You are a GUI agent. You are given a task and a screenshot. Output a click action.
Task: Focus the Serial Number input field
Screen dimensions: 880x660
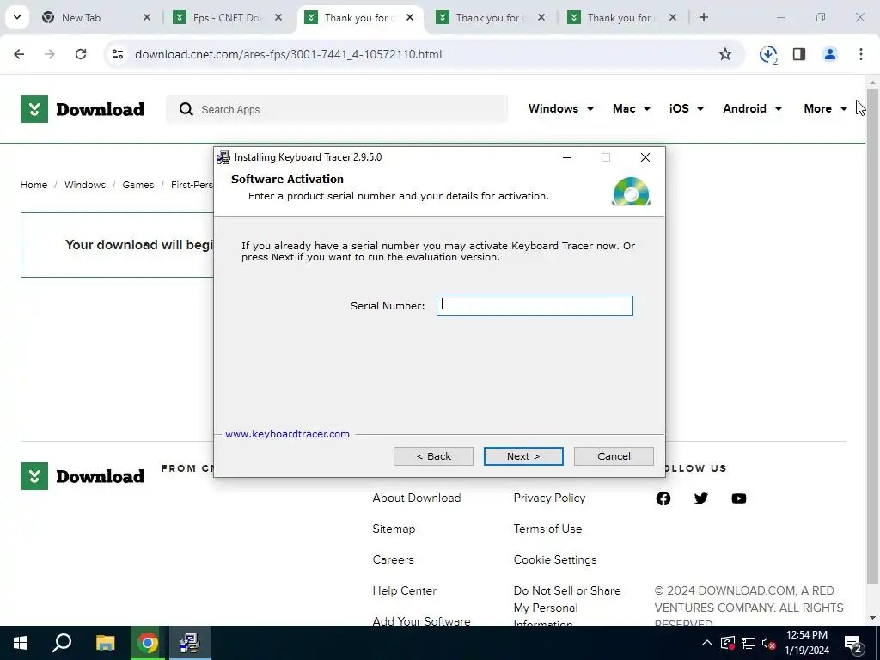point(535,306)
